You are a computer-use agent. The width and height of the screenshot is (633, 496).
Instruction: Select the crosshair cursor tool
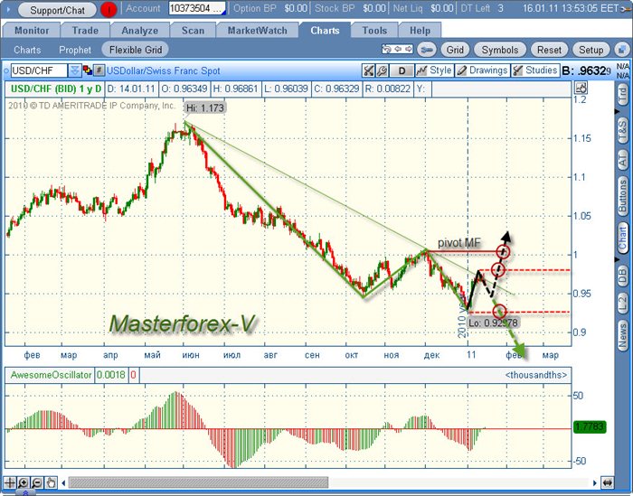pos(10,482)
